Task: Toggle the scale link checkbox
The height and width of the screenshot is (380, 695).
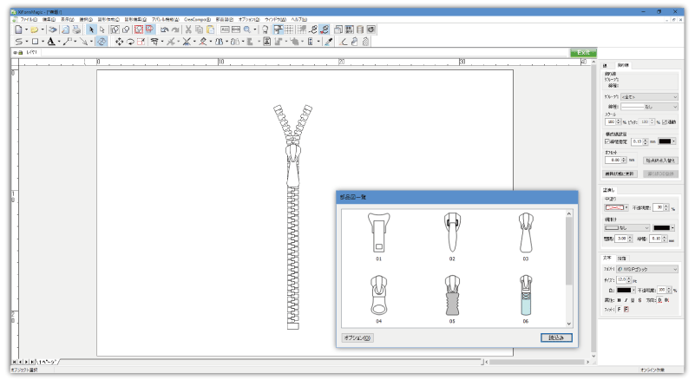Action: click(665, 122)
